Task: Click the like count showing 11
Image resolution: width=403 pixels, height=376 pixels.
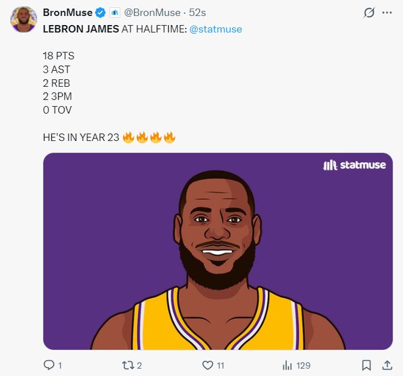Action: pos(220,365)
